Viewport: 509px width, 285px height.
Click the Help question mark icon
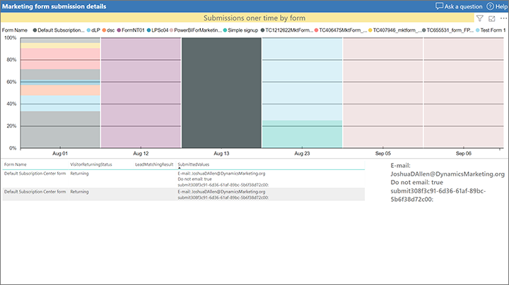(x=490, y=6)
